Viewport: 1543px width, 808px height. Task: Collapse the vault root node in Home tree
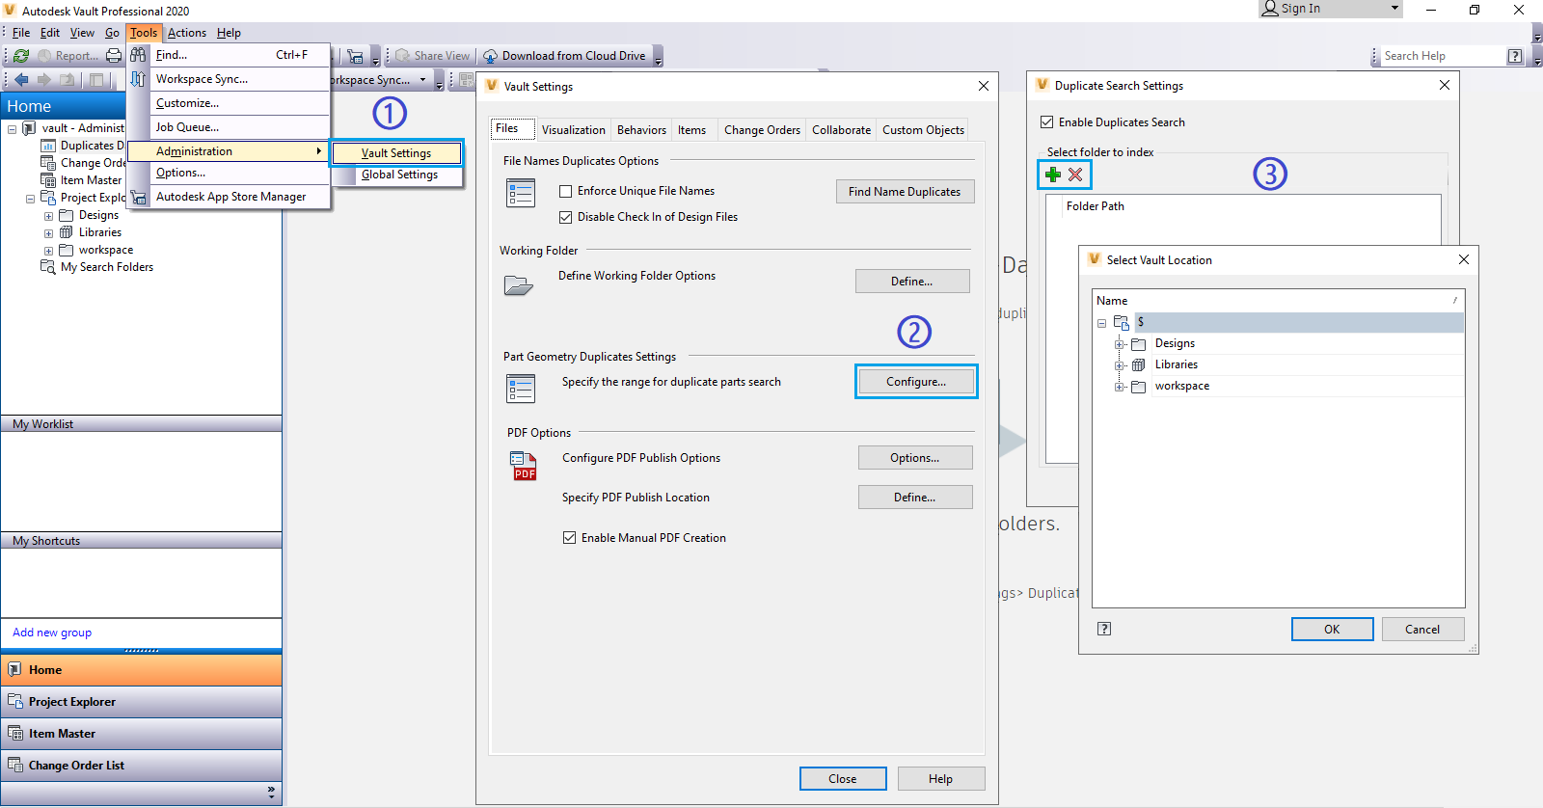click(x=12, y=128)
